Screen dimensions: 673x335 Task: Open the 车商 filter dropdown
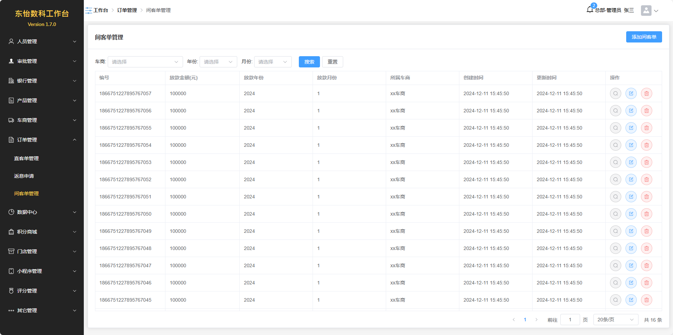tap(145, 62)
